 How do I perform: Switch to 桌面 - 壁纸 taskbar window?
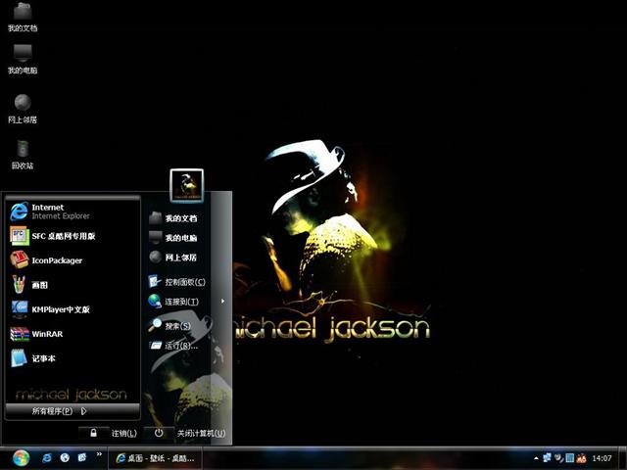[157, 457]
